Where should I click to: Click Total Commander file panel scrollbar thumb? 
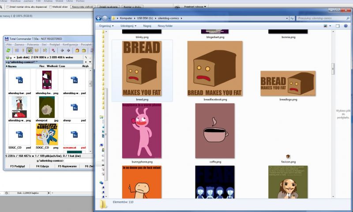pyautogui.click(x=90, y=84)
